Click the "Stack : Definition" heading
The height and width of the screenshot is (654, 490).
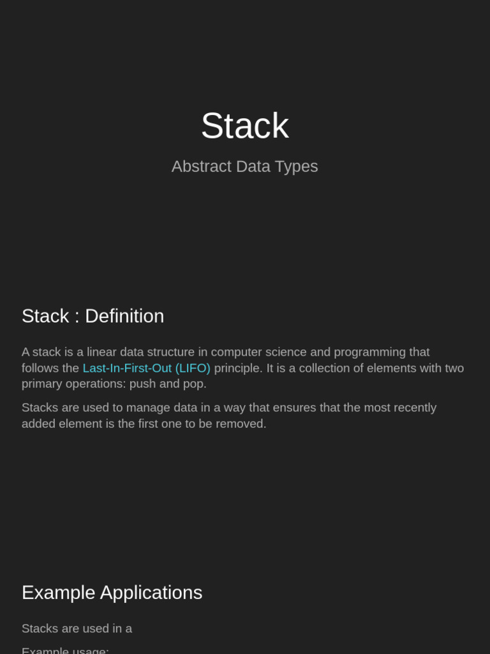93,316
